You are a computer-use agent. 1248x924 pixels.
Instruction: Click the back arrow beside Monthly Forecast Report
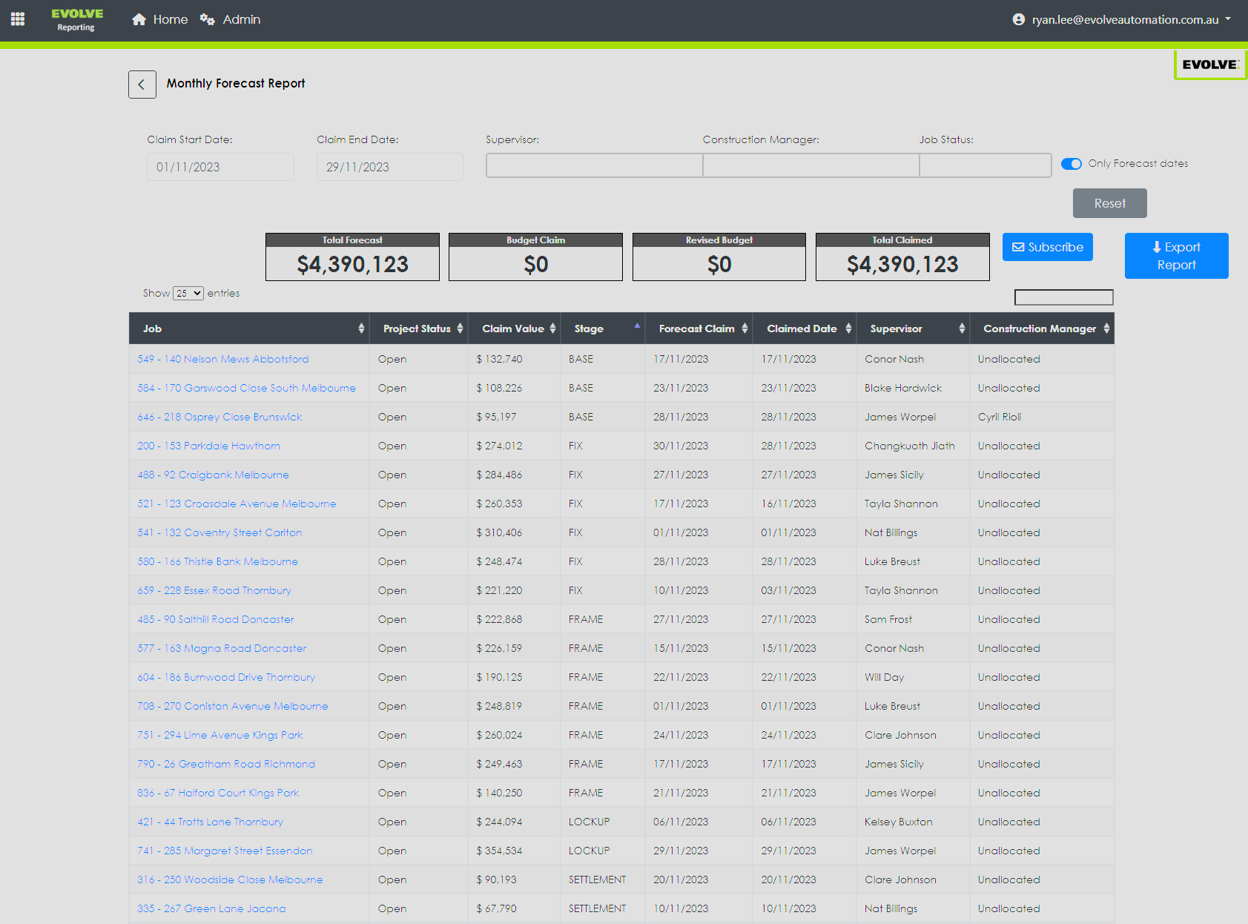click(x=142, y=85)
